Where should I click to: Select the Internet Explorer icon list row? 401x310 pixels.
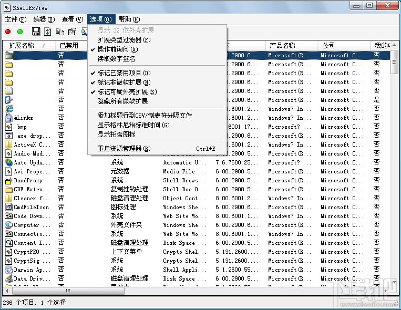(x=197, y=109)
